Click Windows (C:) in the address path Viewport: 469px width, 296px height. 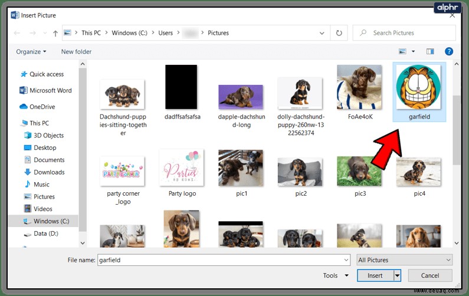point(130,33)
